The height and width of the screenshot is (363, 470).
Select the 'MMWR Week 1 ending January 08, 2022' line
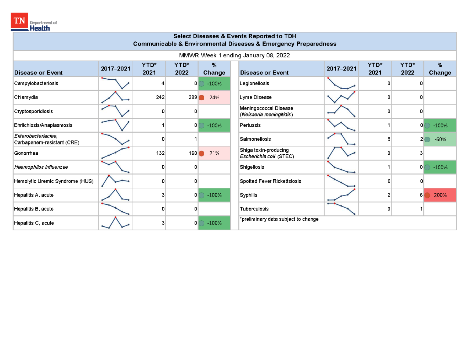point(235,55)
